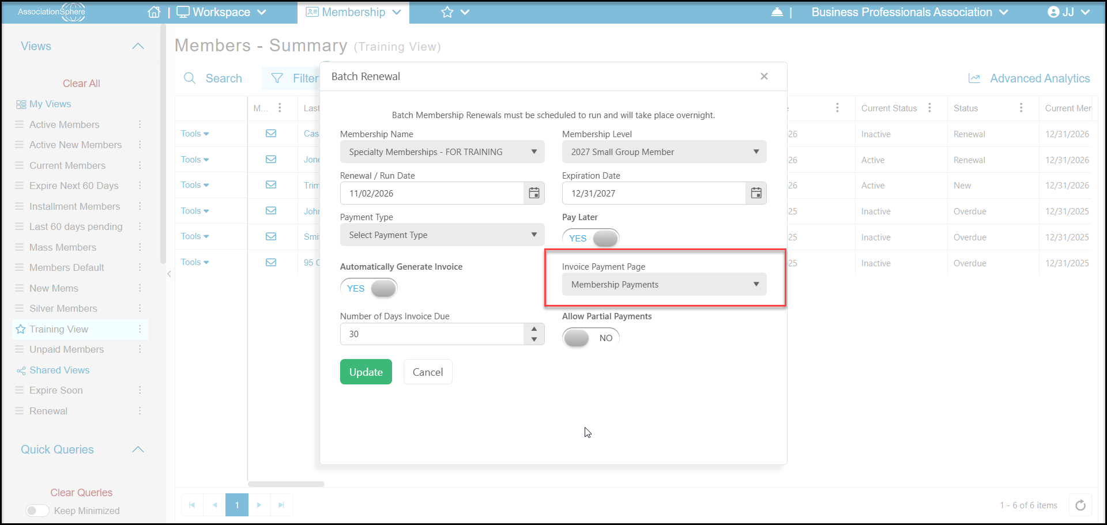
Task: Collapse the left sidebar panel
Action: coord(169,274)
